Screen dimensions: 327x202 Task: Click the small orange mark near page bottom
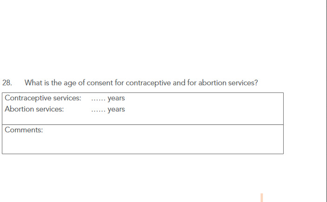click(x=262, y=197)
